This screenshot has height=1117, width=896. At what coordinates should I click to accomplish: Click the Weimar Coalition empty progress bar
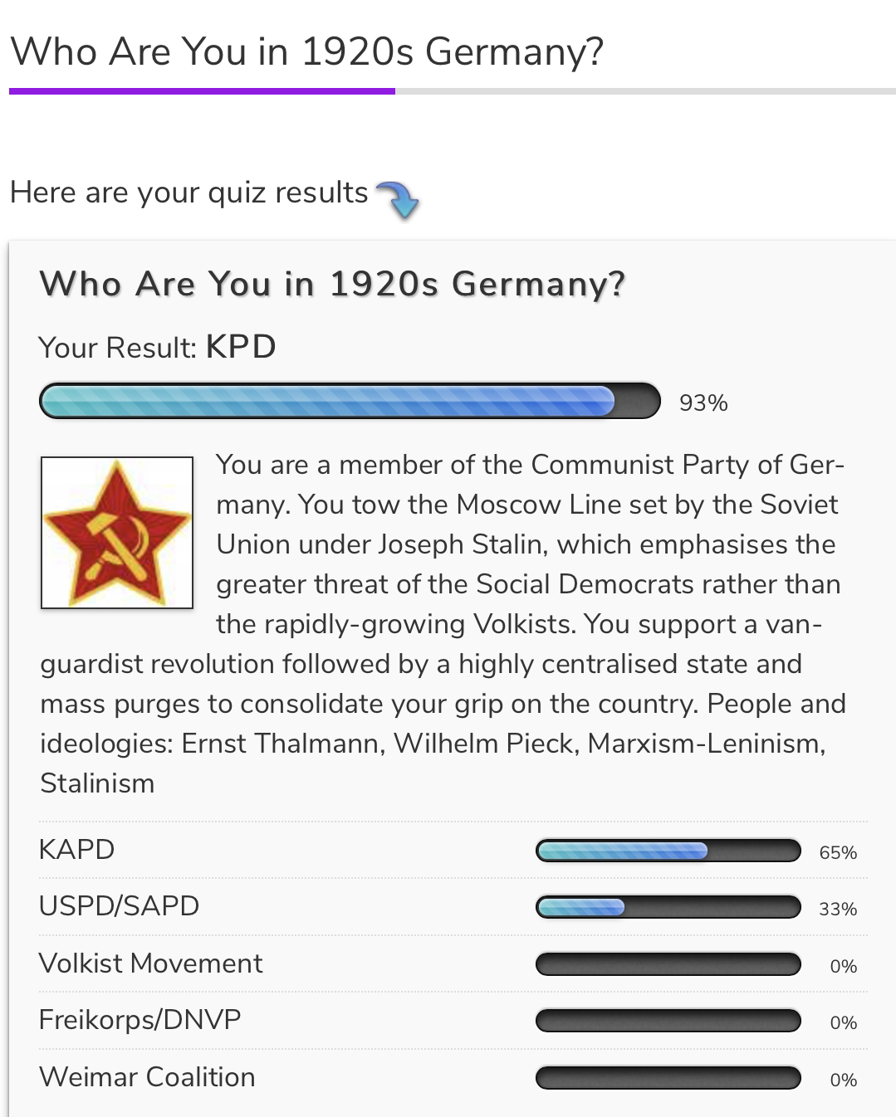pos(668,1078)
